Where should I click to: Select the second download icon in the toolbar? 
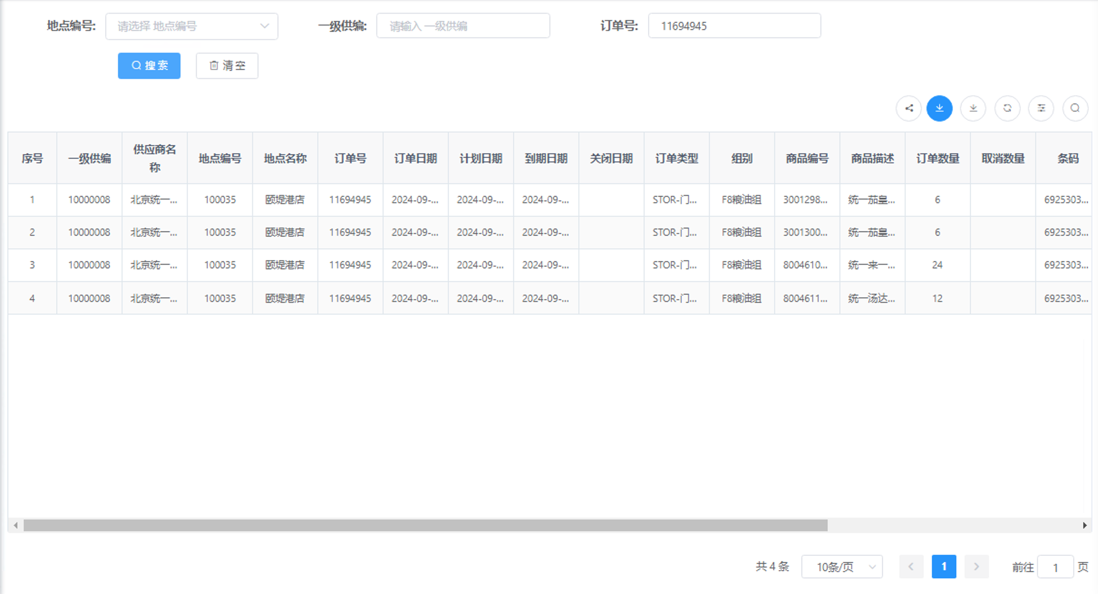pyautogui.click(x=973, y=108)
